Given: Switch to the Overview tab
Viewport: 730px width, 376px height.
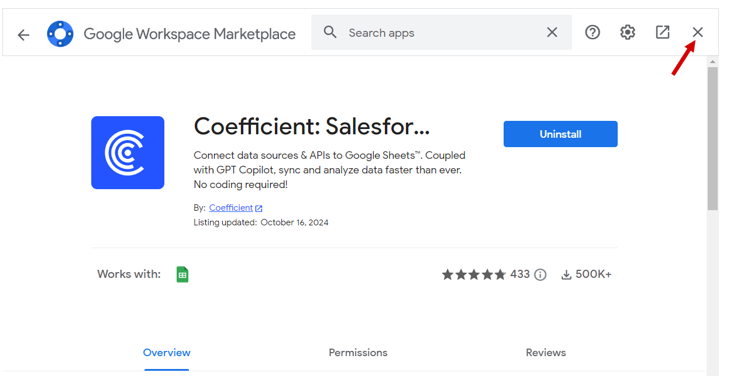Looking at the screenshot, I should (x=167, y=353).
